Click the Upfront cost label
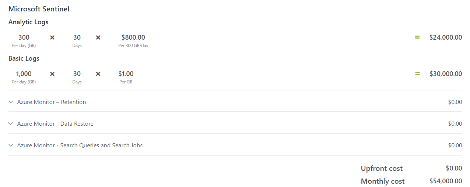 tap(382, 169)
